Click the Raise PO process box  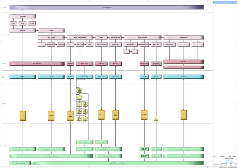tap(101, 37)
